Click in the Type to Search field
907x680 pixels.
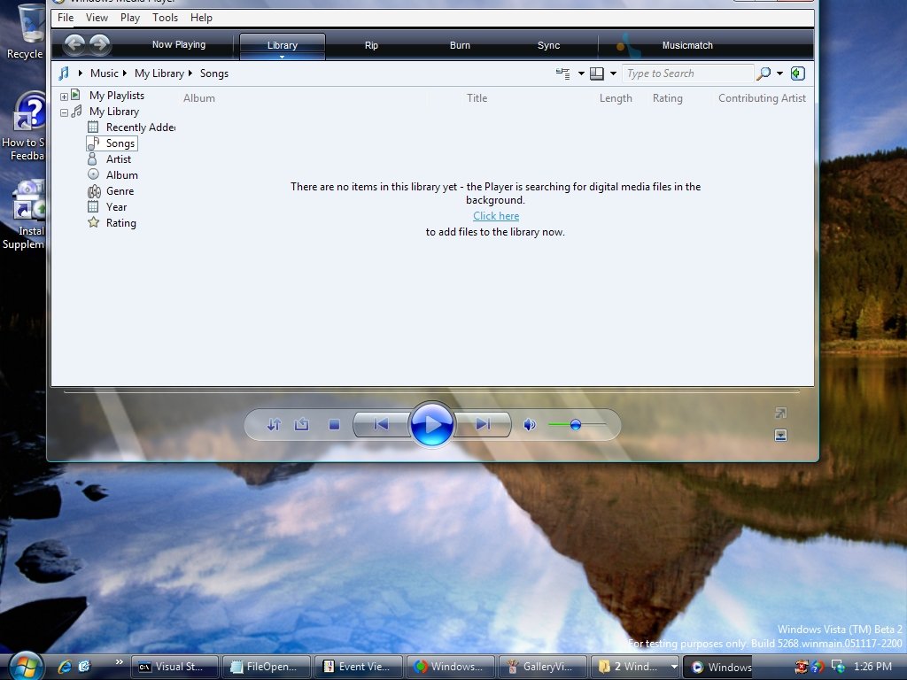click(687, 73)
